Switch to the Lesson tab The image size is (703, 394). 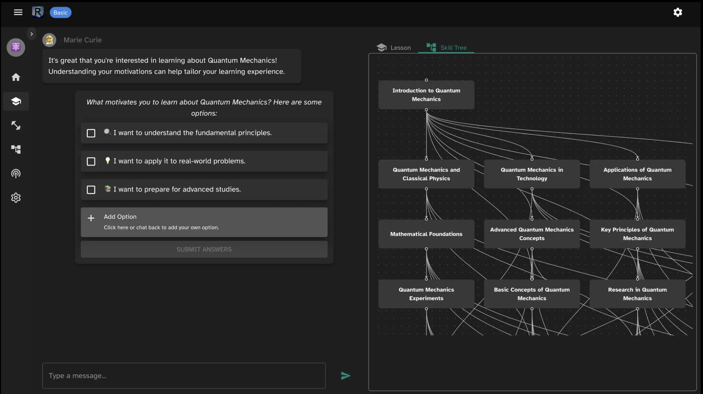[x=394, y=48]
